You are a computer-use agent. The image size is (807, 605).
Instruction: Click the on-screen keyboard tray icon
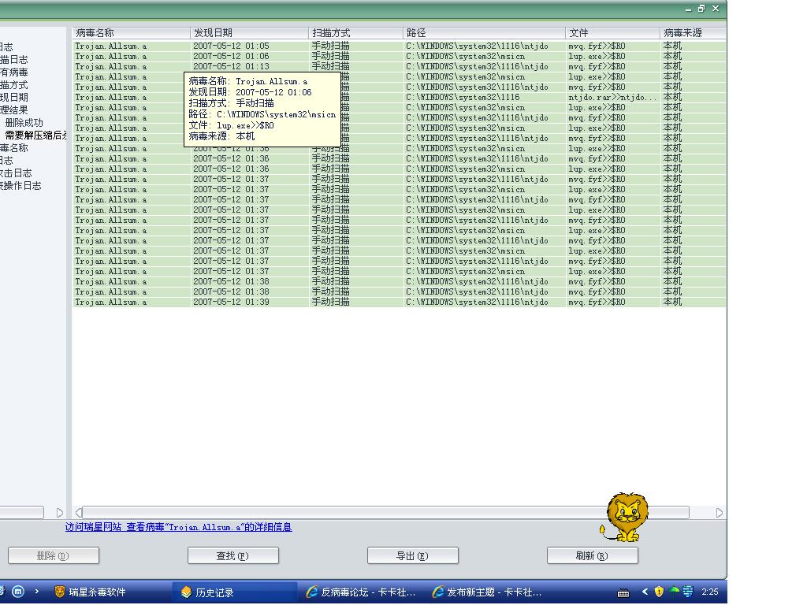click(x=623, y=592)
